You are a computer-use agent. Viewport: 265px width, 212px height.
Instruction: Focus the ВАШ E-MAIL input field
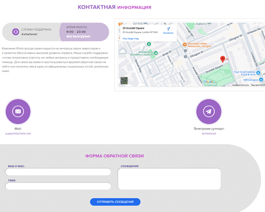(x=58, y=172)
